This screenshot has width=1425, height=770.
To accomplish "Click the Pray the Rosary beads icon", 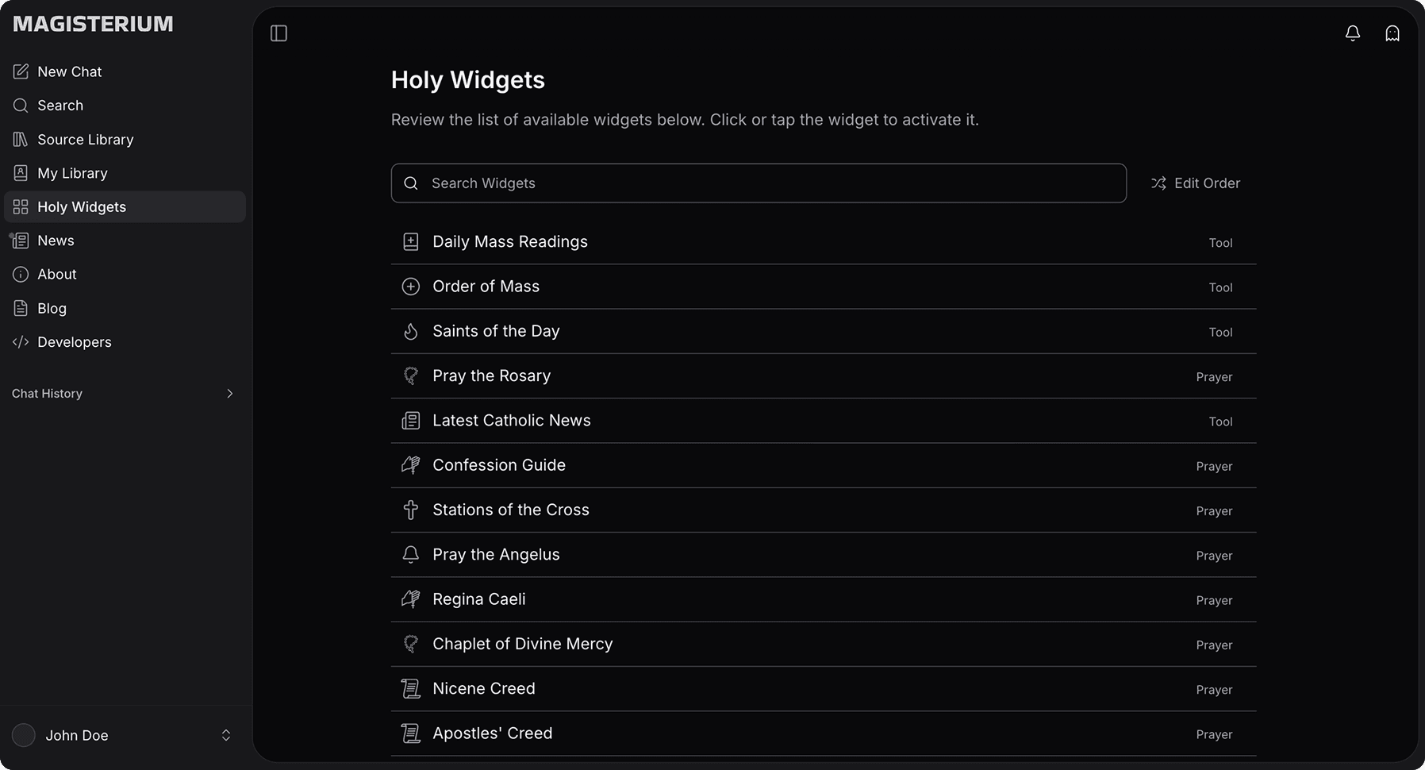I will point(411,376).
